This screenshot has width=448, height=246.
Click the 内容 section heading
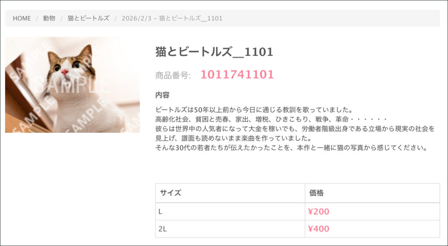click(162, 95)
